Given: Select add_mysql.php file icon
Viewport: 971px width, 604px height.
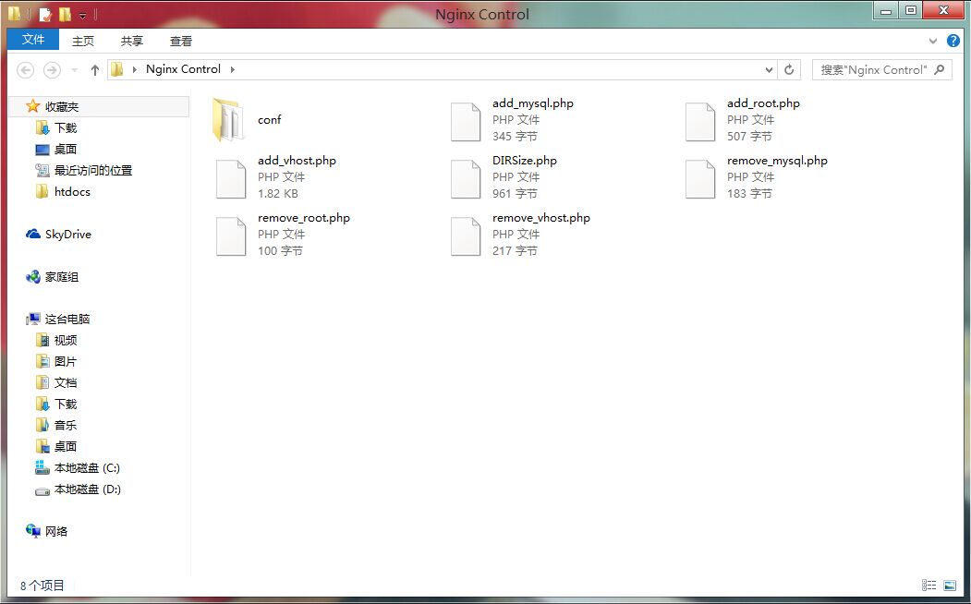Looking at the screenshot, I should pos(466,121).
